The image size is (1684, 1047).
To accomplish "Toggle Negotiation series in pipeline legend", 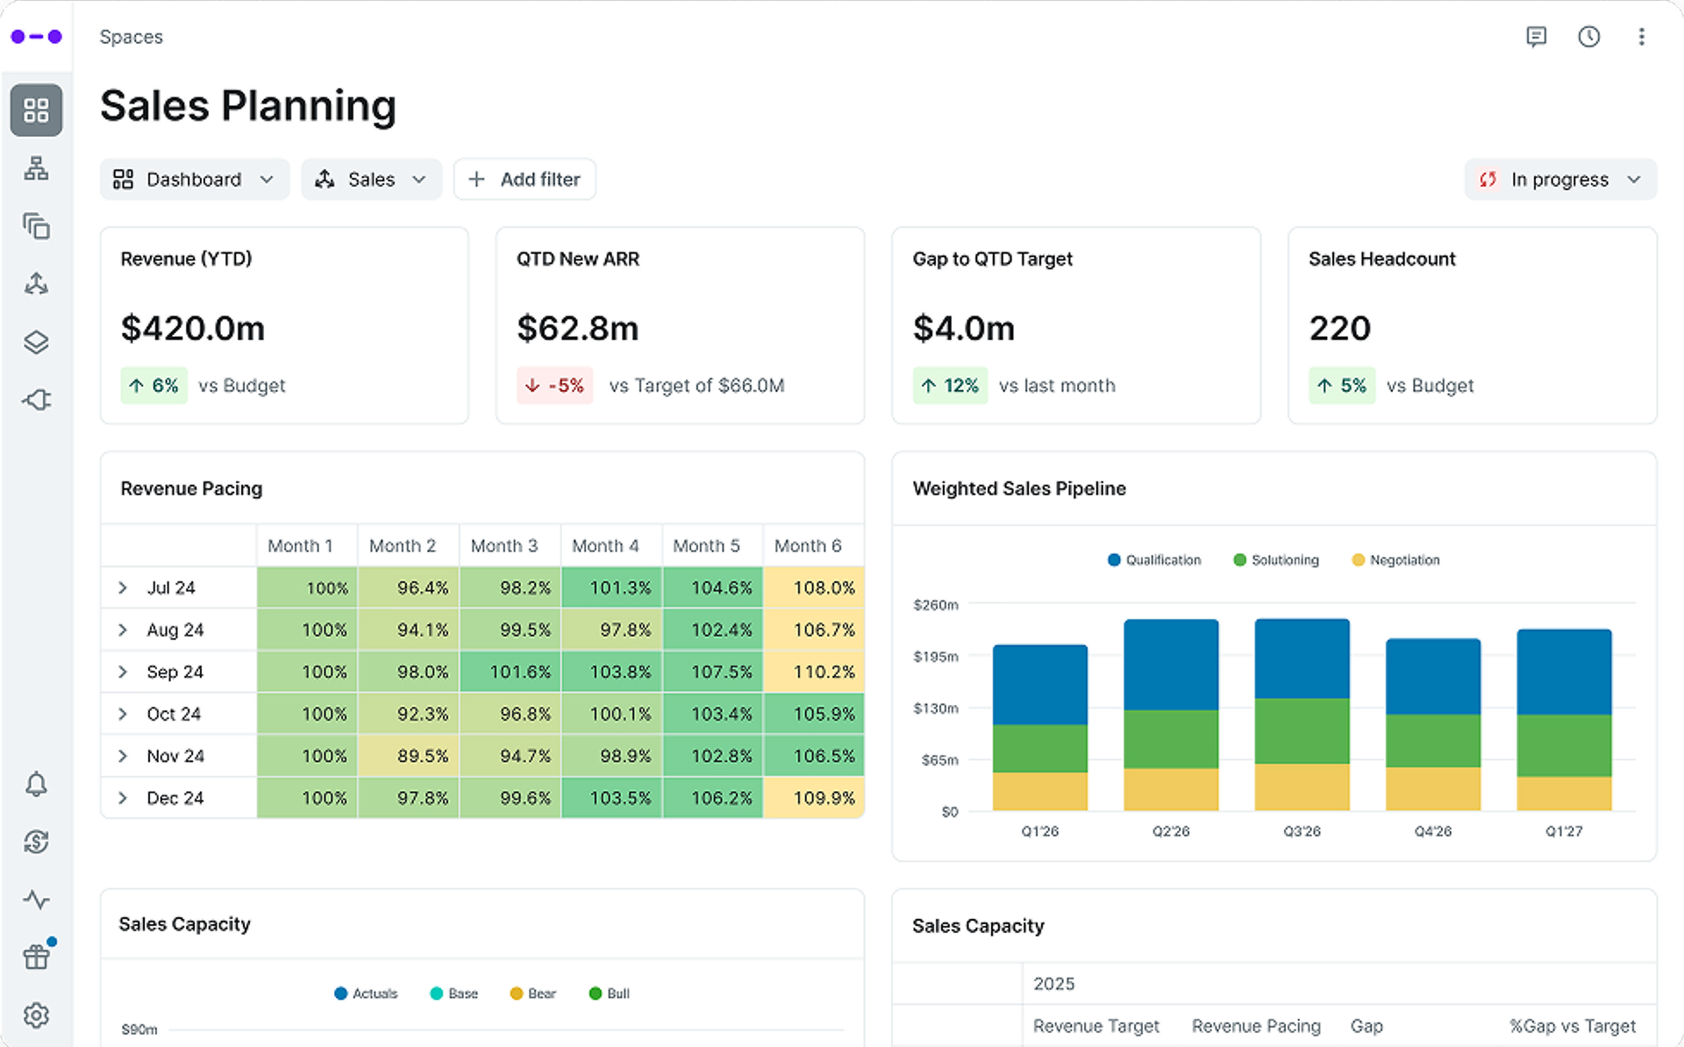I will tap(1395, 560).
